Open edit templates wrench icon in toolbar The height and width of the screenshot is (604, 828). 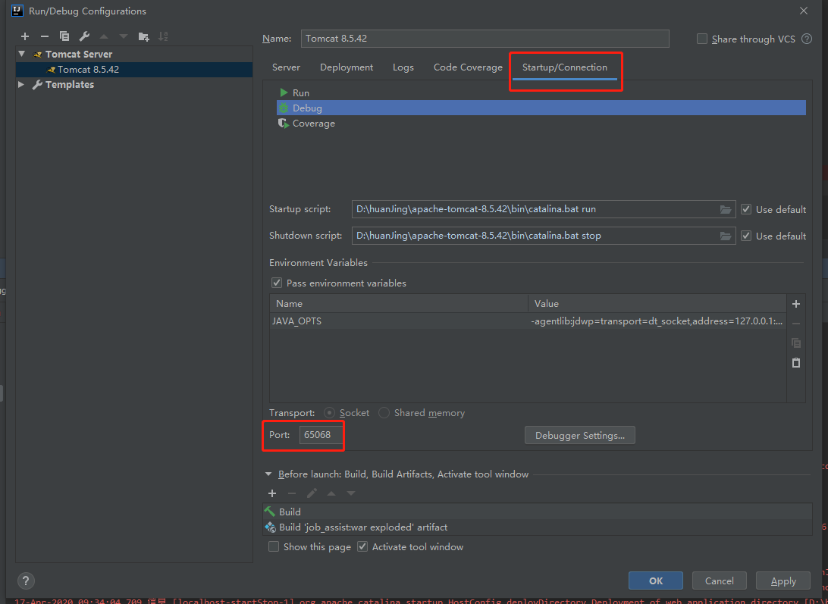[x=84, y=36]
